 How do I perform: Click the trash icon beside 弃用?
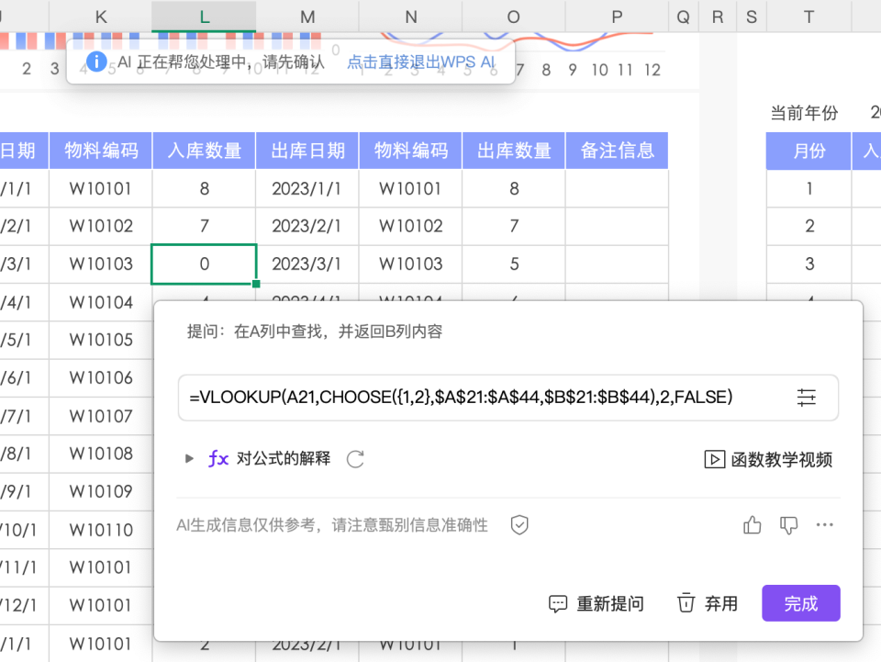[686, 604]
